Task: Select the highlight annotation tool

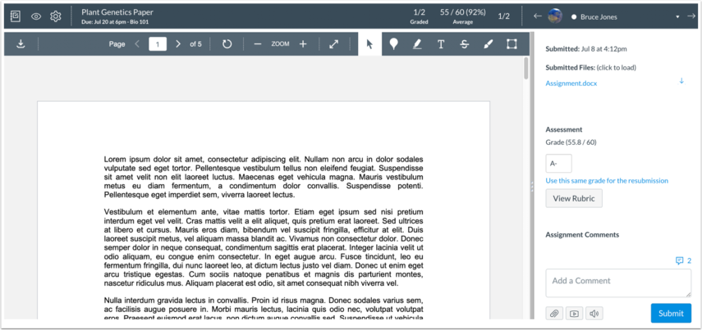Action: click(x=417, y=44)
